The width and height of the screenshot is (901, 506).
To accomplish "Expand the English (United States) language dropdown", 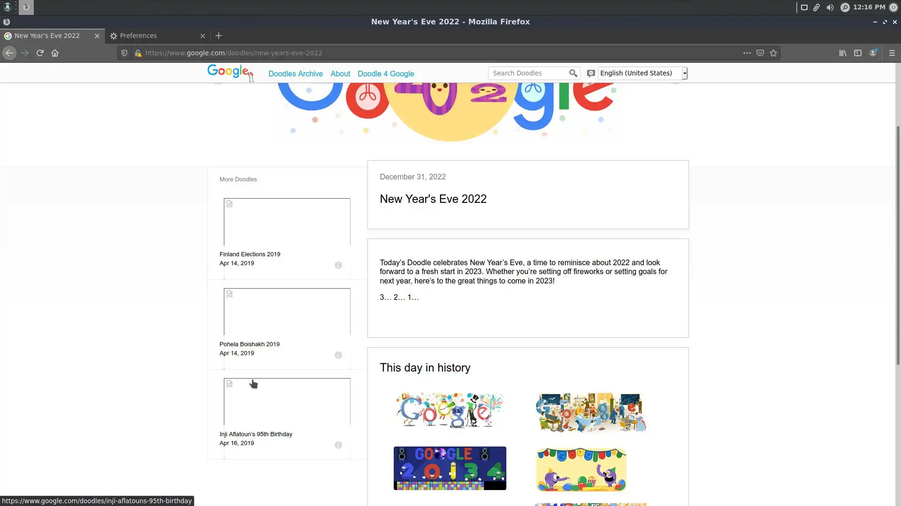I will tap(685, 73).
